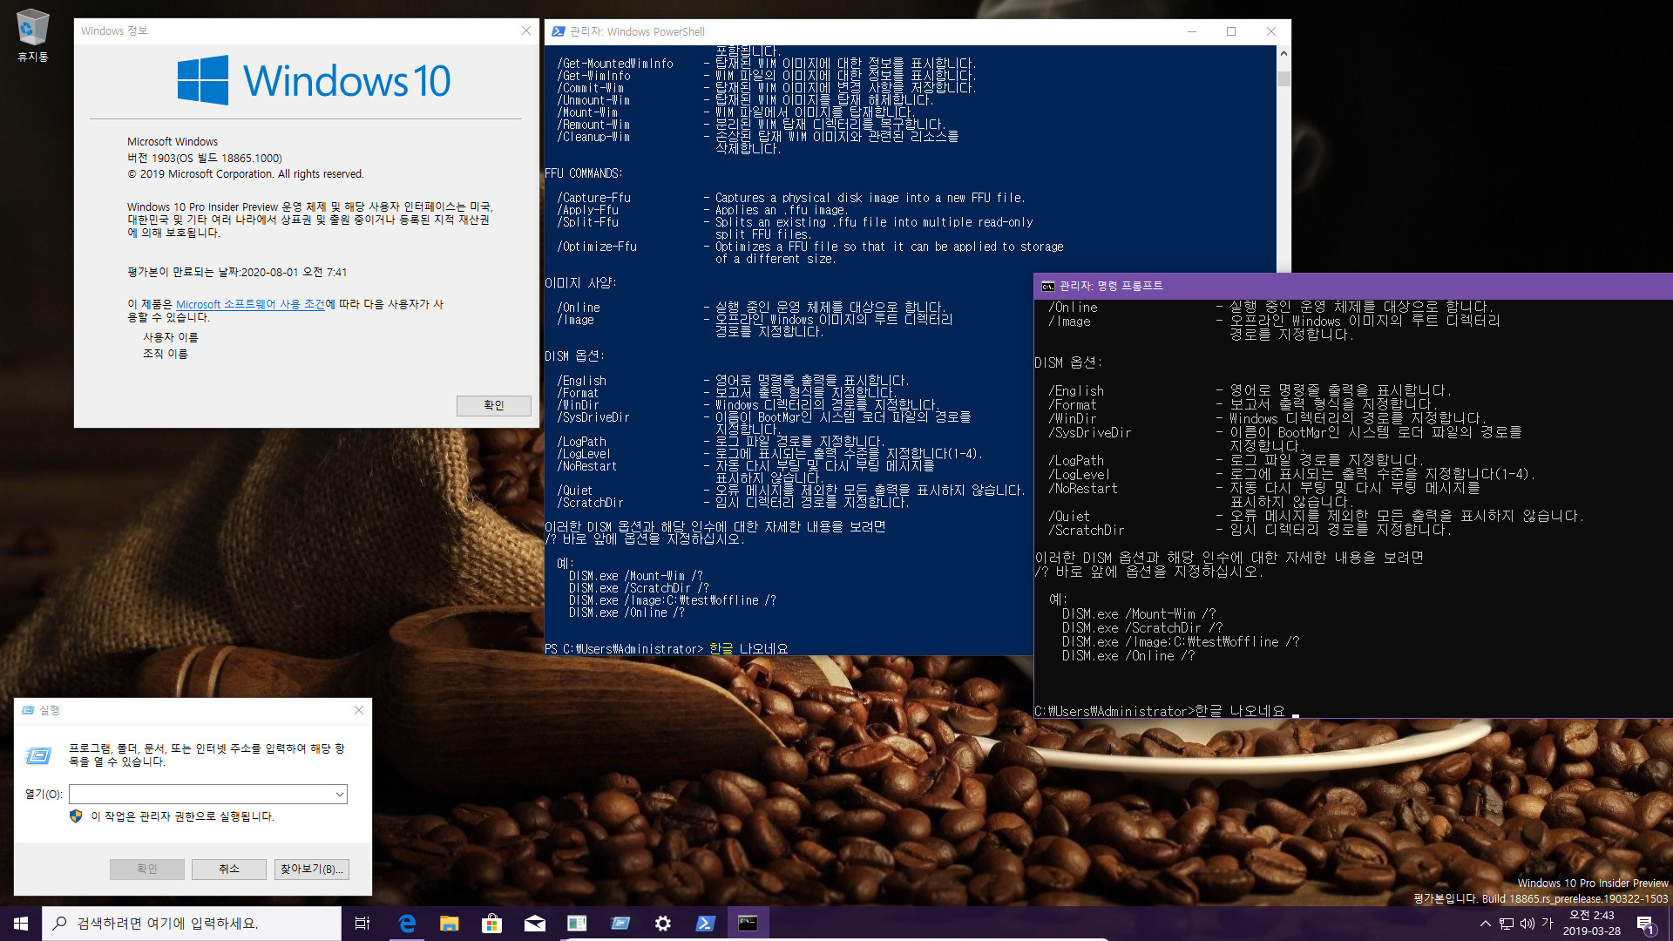
Task: Open the clock and date flyout
Action: pyautogui.click(x=1592, y=924)
